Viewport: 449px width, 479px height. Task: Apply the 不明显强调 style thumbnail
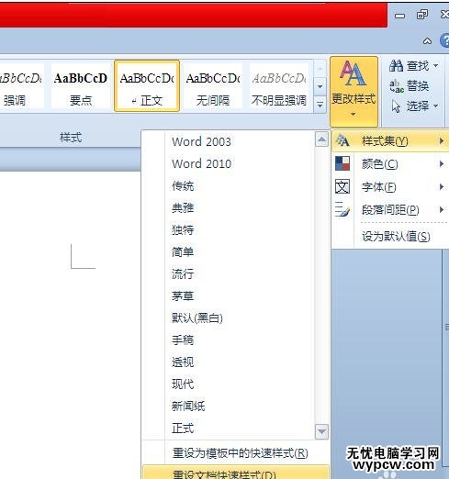279,86
